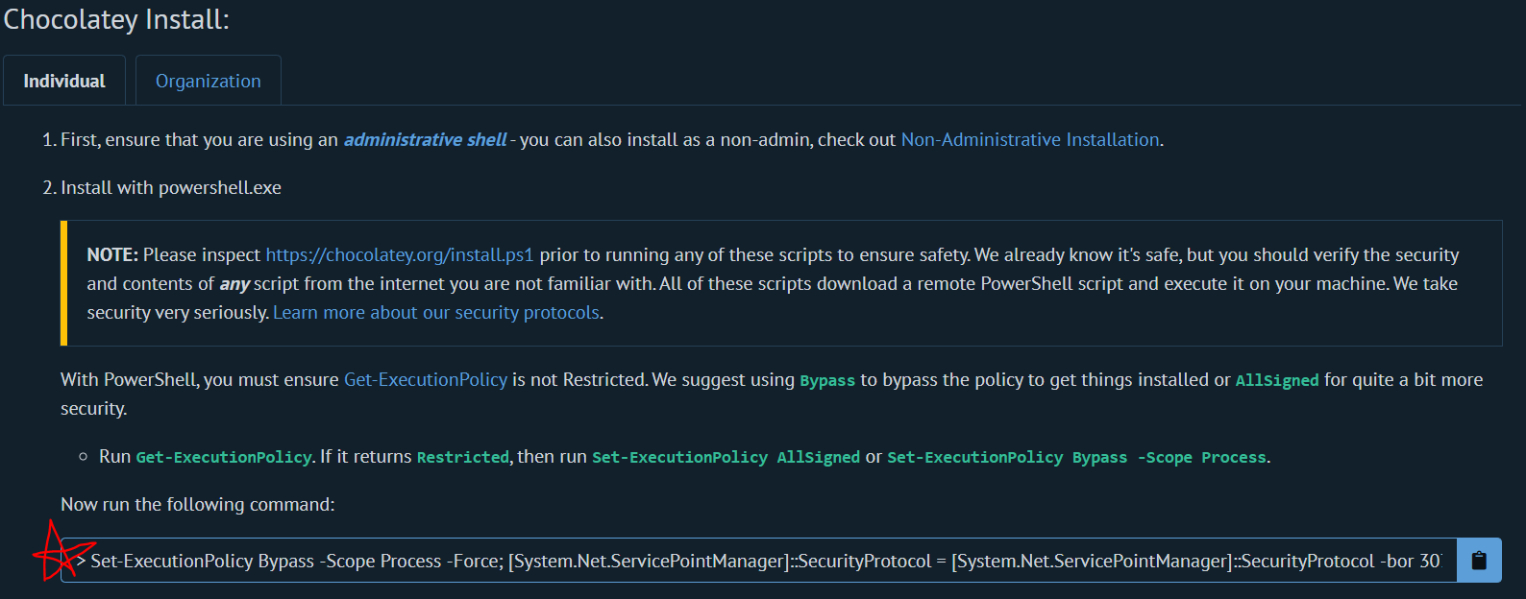1526x599 pixels.
Task: Click the 'NOTE:' label in warning box
Action: (x=112, y=255)
